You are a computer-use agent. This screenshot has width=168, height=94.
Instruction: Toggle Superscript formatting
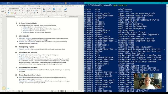click(20, 11)
